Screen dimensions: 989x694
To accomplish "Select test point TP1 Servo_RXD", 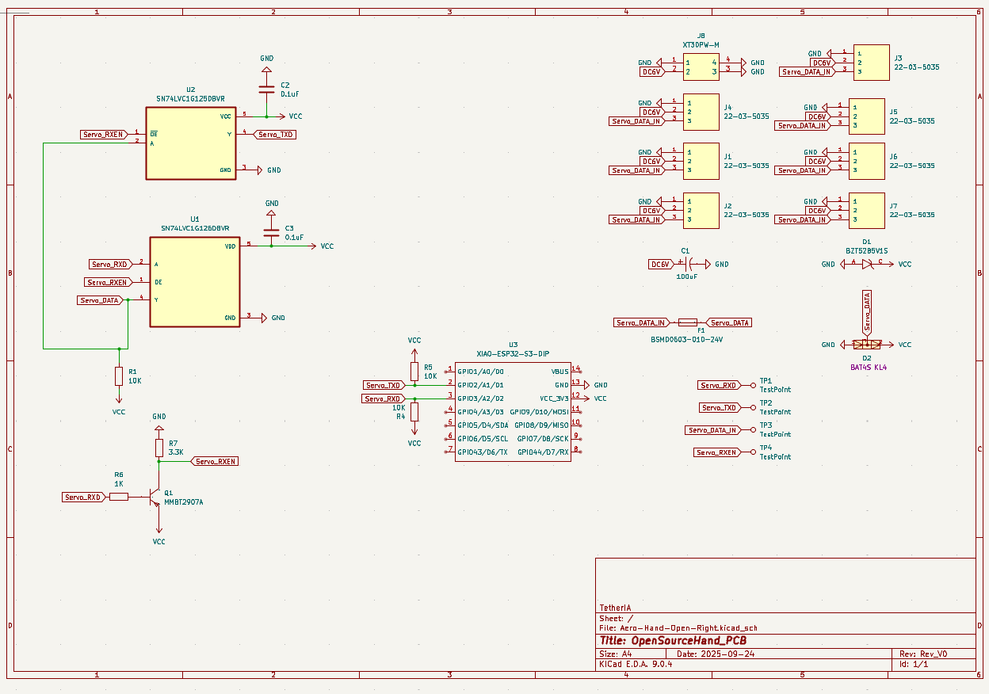I will [754, 384].
